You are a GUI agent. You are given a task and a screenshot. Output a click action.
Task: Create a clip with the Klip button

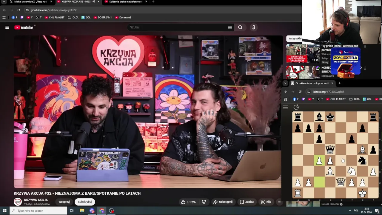tap(266, 202)
